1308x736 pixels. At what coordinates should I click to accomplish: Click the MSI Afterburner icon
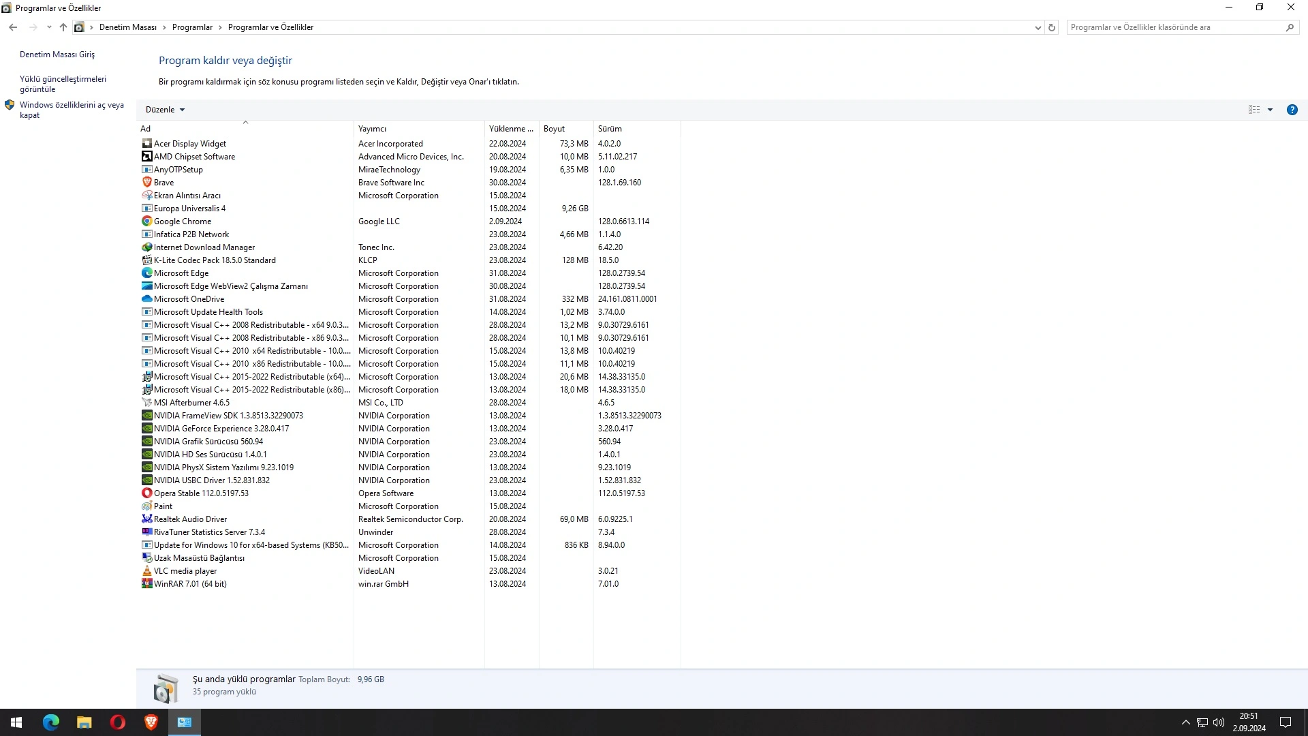coord(146,403)
